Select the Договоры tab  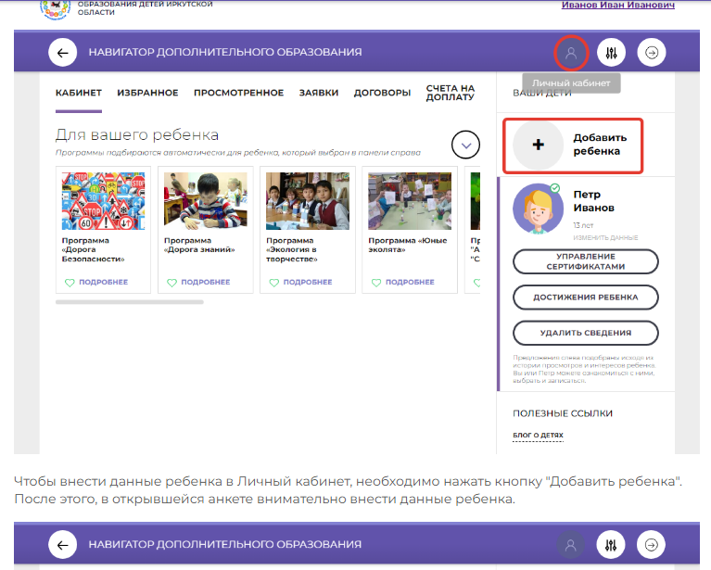(x=382, y=93)
